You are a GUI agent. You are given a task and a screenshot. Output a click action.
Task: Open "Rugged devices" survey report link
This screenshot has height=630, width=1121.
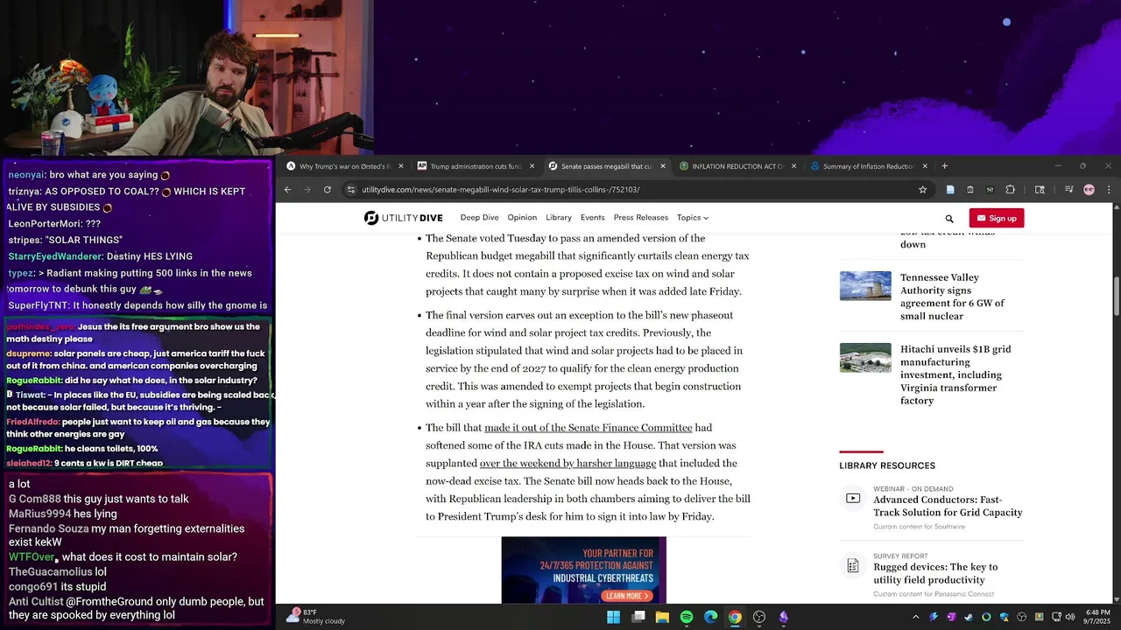935,573
